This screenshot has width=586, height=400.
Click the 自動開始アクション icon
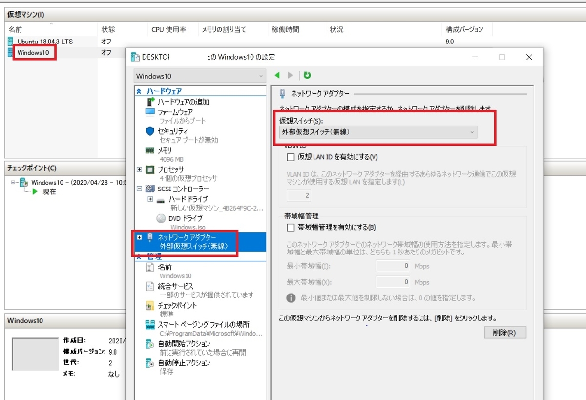tap(150, 344)
